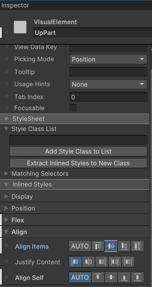Click the Focusable label
The height and width of the screenshot is (287, 152).
(x=29, y=108)
